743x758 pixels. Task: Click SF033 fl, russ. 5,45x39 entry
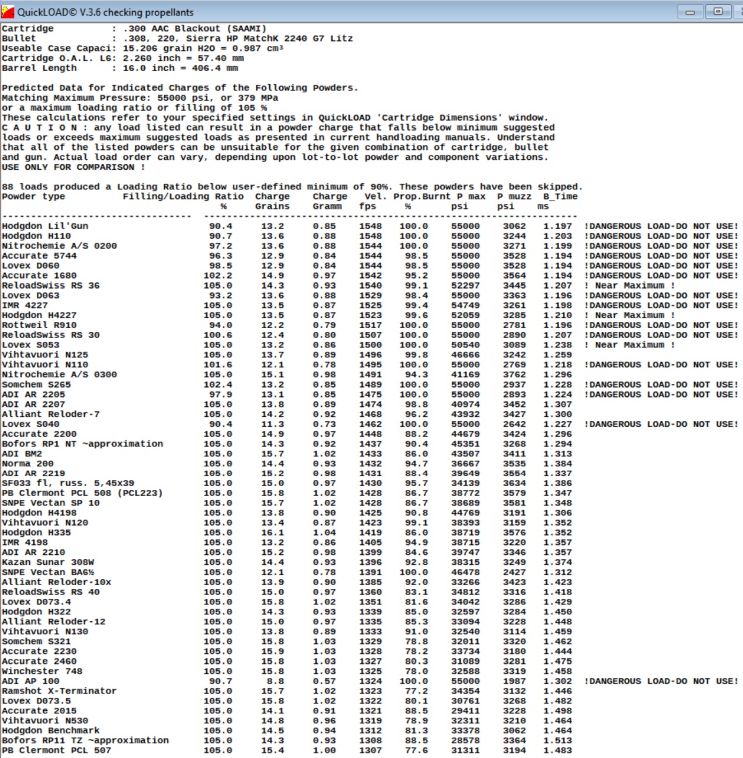point(67,483)
